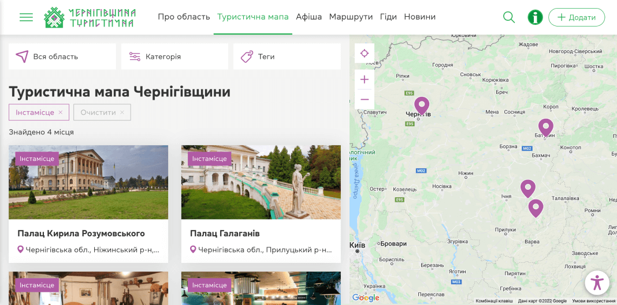Center map using the locate-me icon
617x305 pixels.
pyautogui.click(x=365, y=54)
